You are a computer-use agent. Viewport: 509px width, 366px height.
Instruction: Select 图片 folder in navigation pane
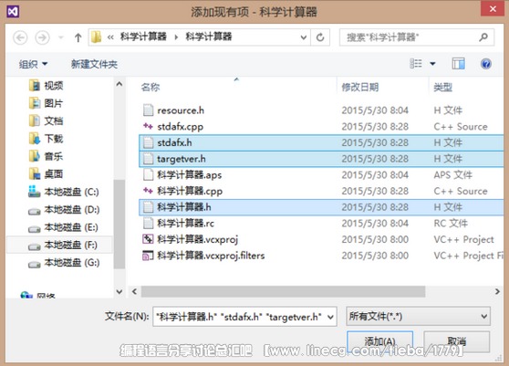(46, 103)
